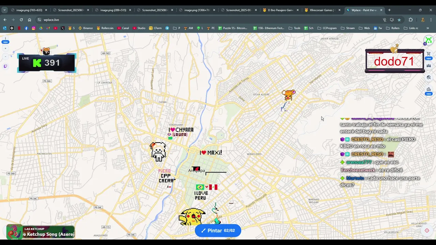Reload the wplace.live page
Viewport: 436px width, 245px height.
[21, 20]
